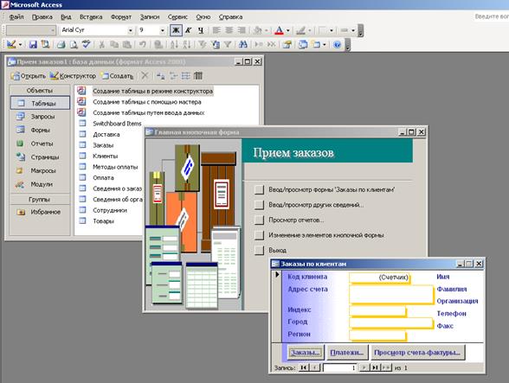Image resolution: width=509 pixels, height=383 pixels.
Task: Click switchboard button Просмотр отчетов
Action: (x=259, y=220)
